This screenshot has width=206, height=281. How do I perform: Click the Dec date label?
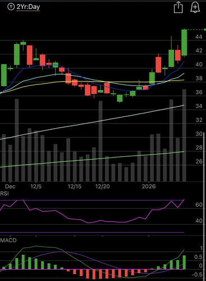click(x=10, y=187)
